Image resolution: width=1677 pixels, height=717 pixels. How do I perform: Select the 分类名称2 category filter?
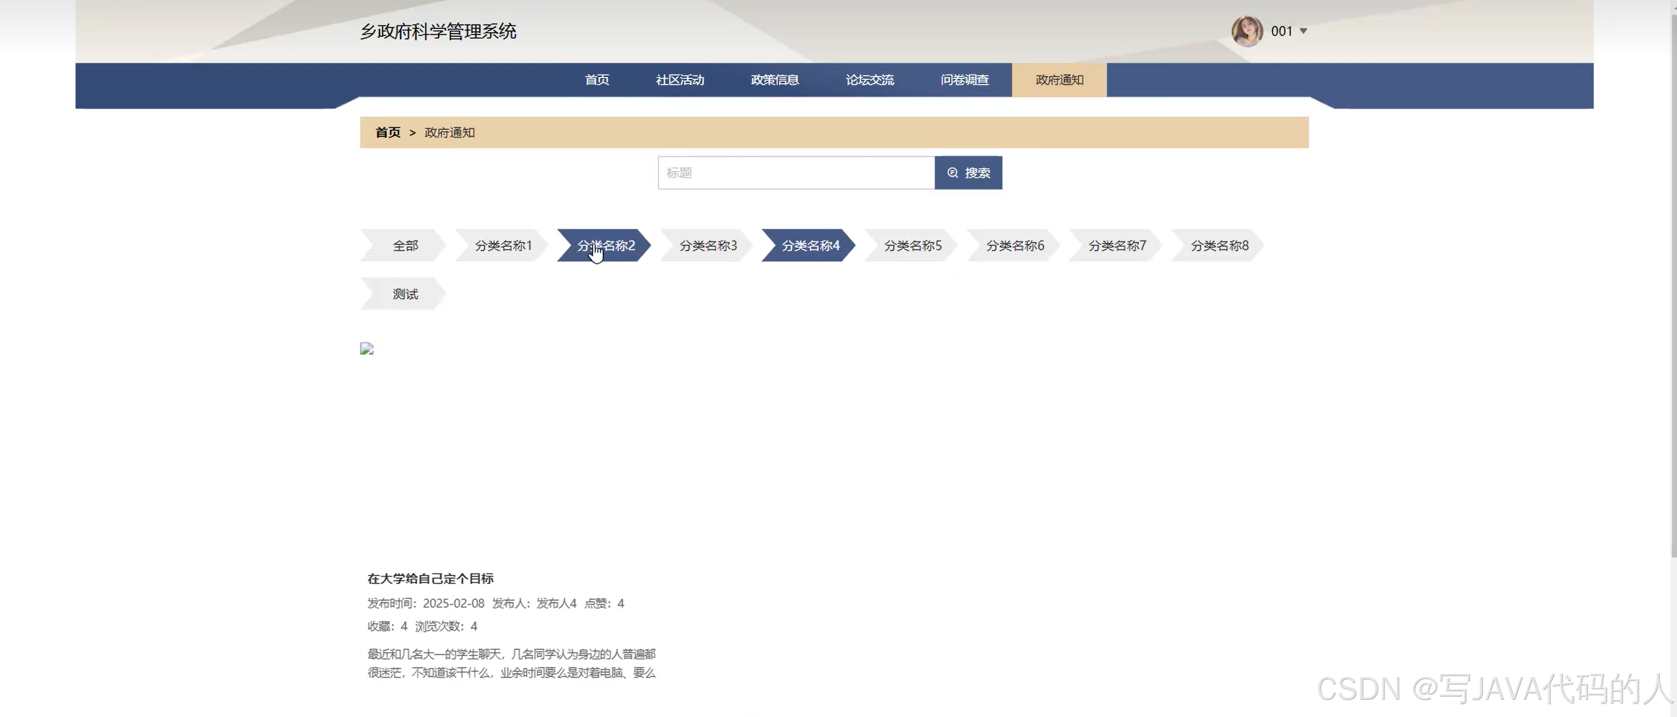(606, 245)
